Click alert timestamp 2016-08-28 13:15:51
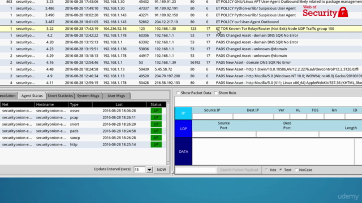Screen dimensions: 362x203 click(81, 49)
